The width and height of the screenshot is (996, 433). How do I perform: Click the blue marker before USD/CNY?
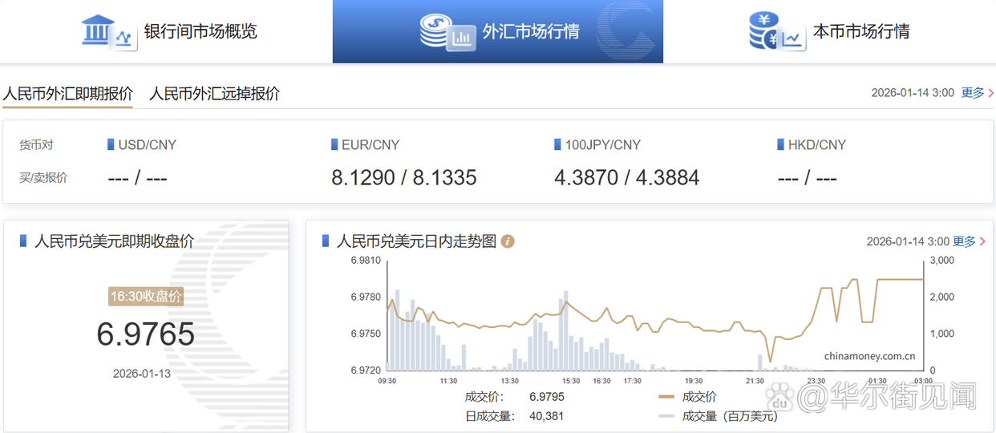coord(111,145)
